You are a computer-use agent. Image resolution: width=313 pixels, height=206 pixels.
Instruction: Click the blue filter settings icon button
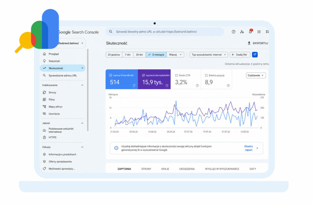coord(255,54)
